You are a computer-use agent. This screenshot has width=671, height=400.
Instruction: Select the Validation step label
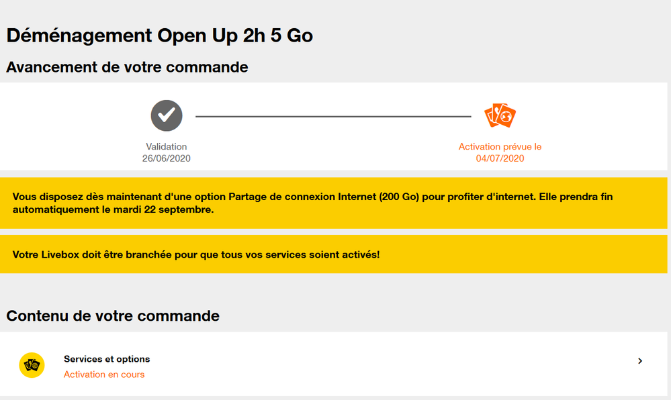[167, 146]
